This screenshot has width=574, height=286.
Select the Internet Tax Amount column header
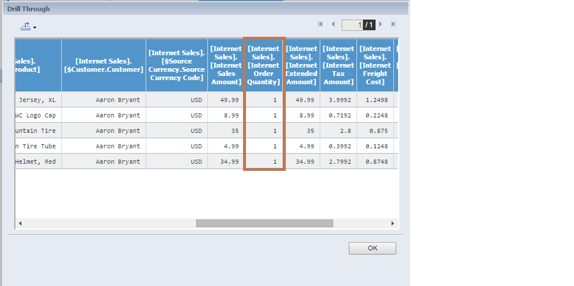tap(339, 65)
